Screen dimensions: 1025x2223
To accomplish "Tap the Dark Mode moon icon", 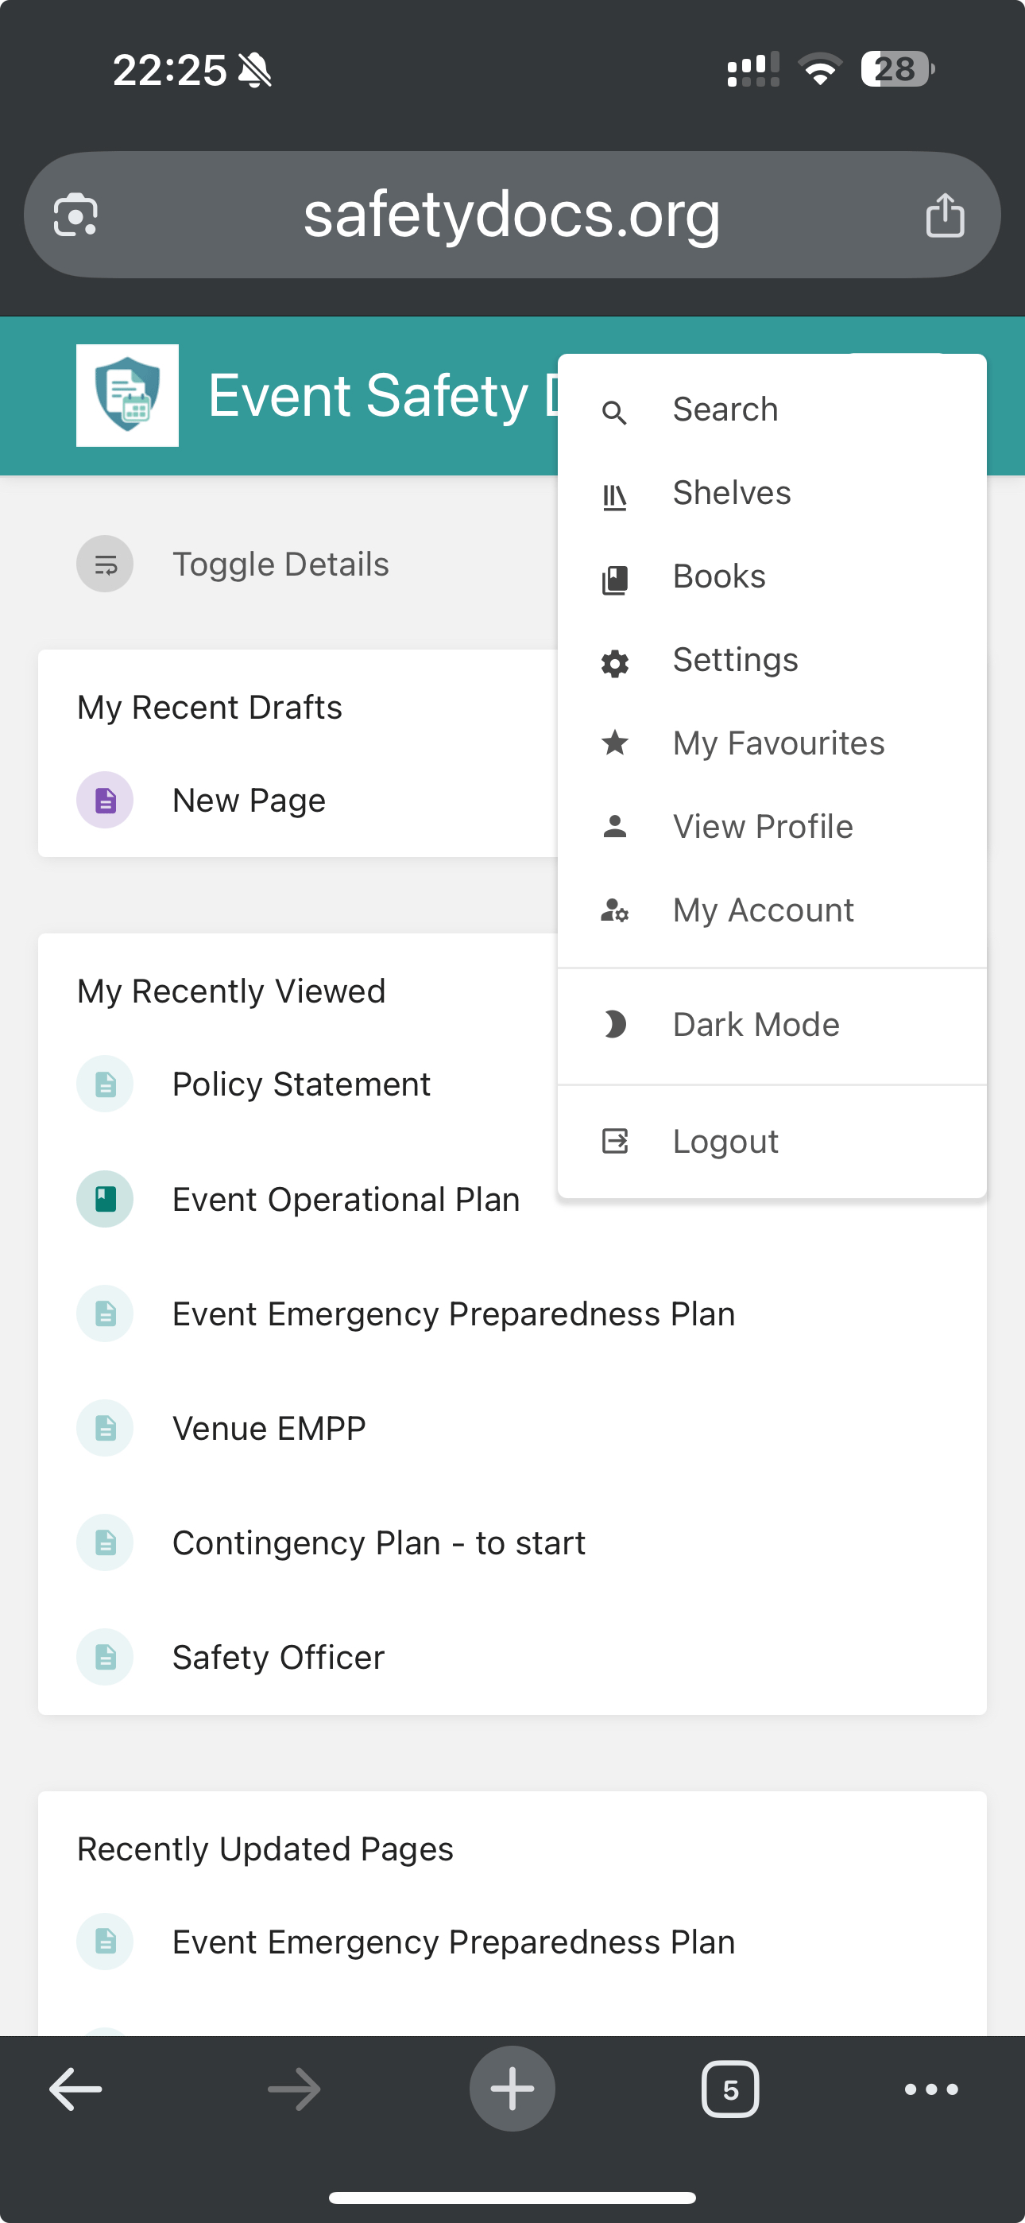I will 614,1024.
